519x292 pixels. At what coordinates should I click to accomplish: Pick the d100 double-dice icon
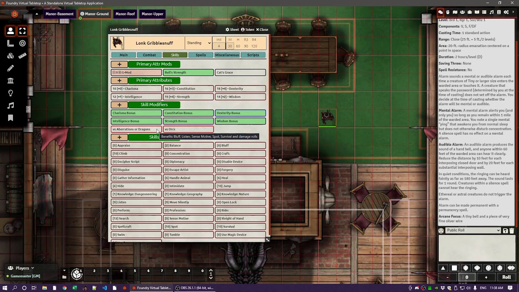click(511, 268)
